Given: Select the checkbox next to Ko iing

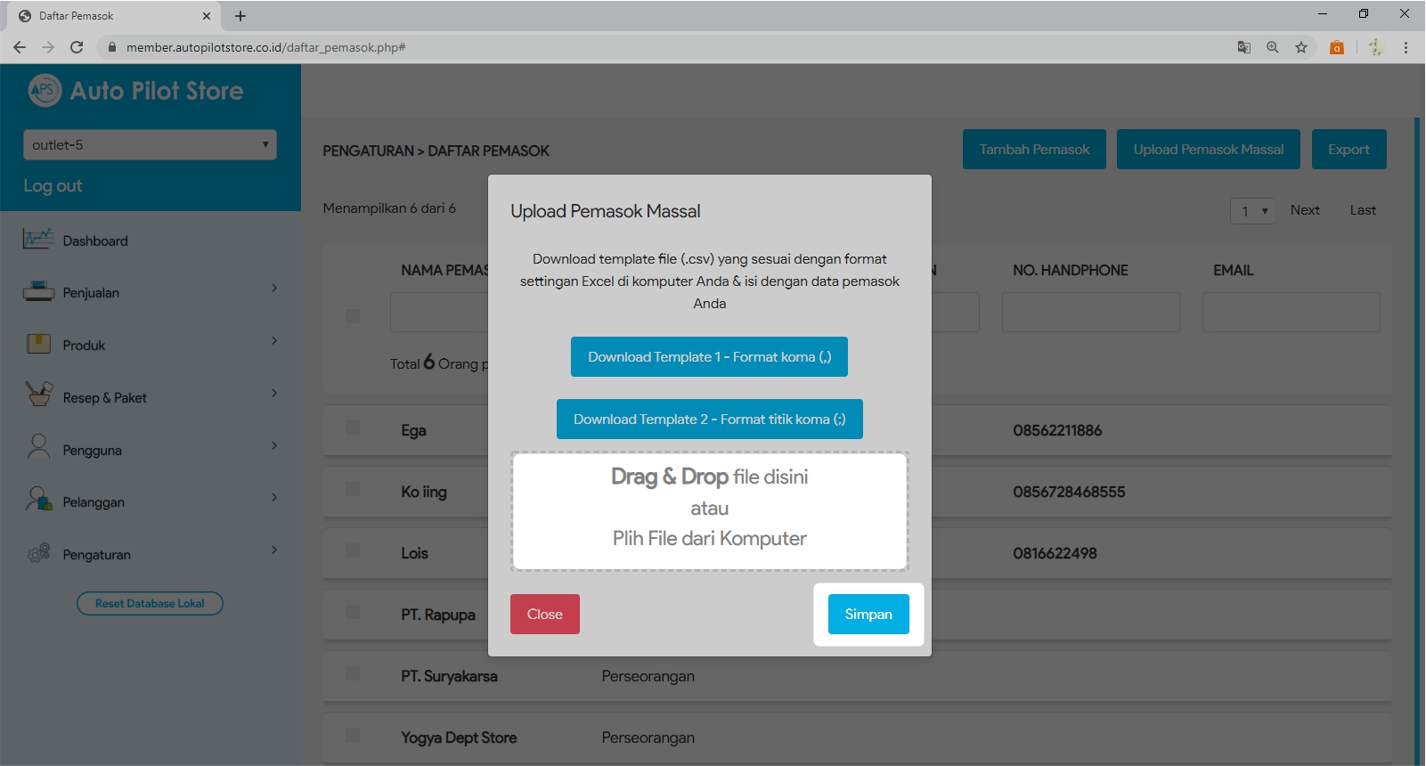Looking at the screenshot, I should pyautogui.click(x=353, y=490).
